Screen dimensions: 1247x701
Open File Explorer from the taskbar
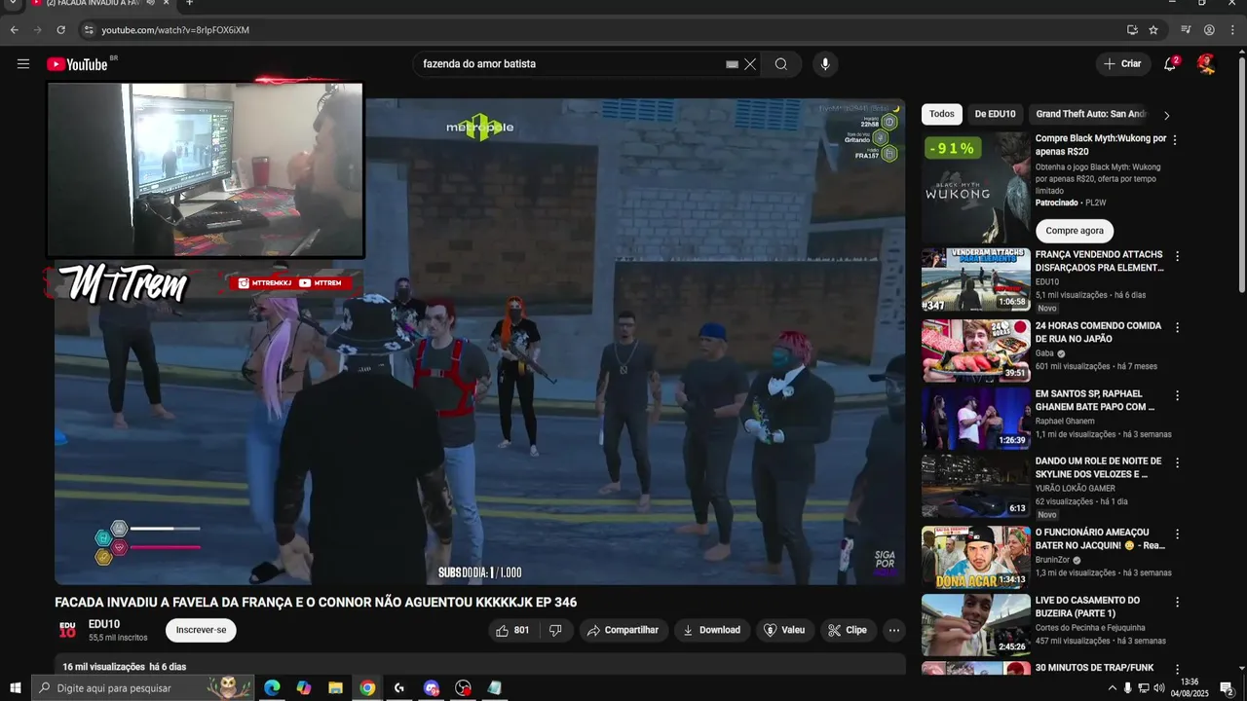click(335, 688)
